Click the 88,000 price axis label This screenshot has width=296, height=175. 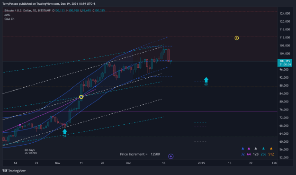click(x=284, y=86)
